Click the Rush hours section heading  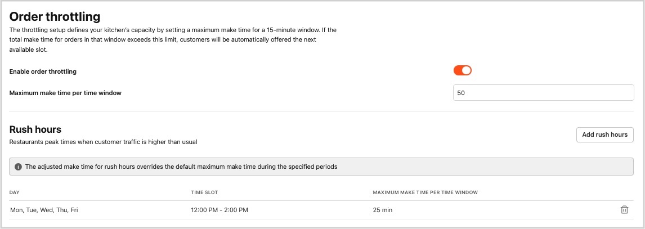[35, 129]
